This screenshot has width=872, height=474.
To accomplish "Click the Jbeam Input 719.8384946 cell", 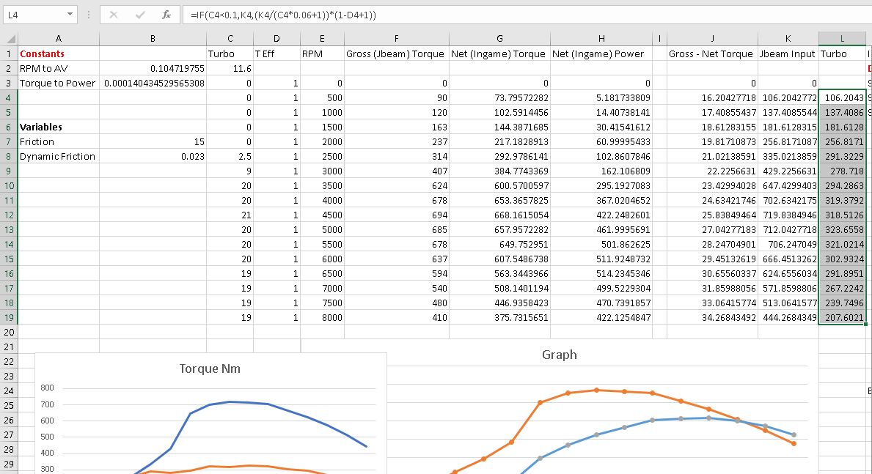I will pos(788,215).
